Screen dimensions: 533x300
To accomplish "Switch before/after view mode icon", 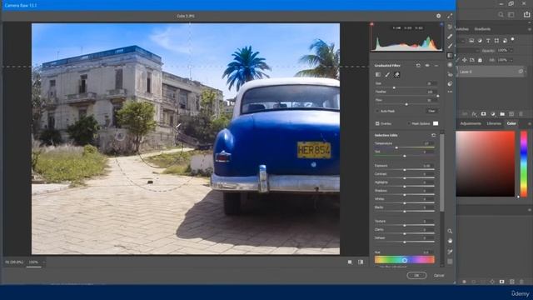I will (361, 262).
